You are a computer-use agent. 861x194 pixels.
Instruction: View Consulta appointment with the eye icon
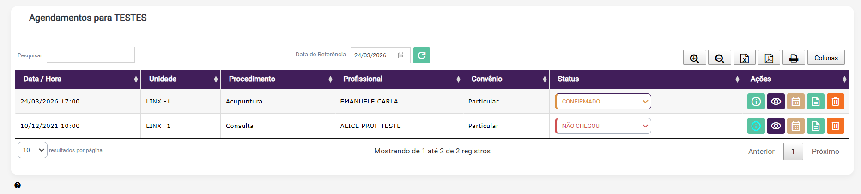click(776, 126)
